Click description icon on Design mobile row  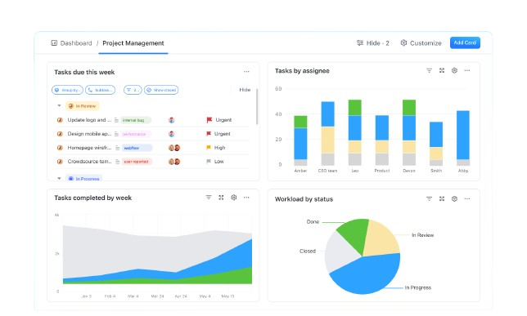click(117, 134)
